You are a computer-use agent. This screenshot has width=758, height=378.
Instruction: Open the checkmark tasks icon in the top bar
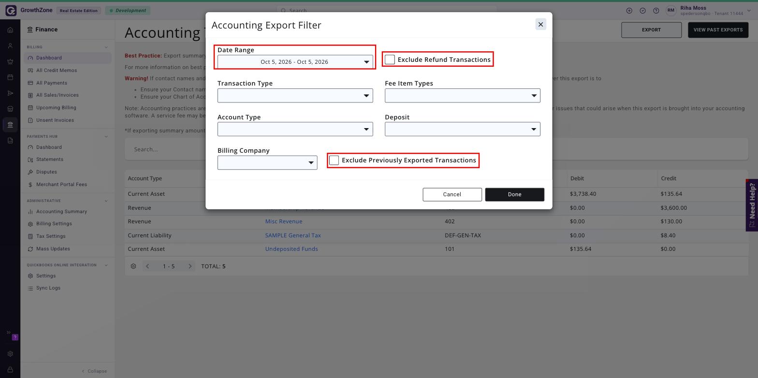[x=642, y=11]
